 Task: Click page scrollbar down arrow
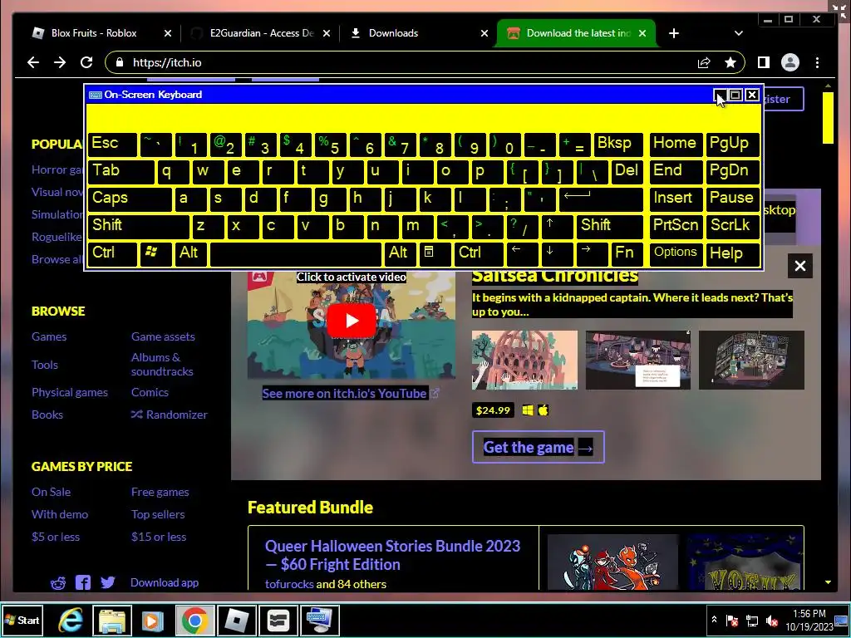828,582
